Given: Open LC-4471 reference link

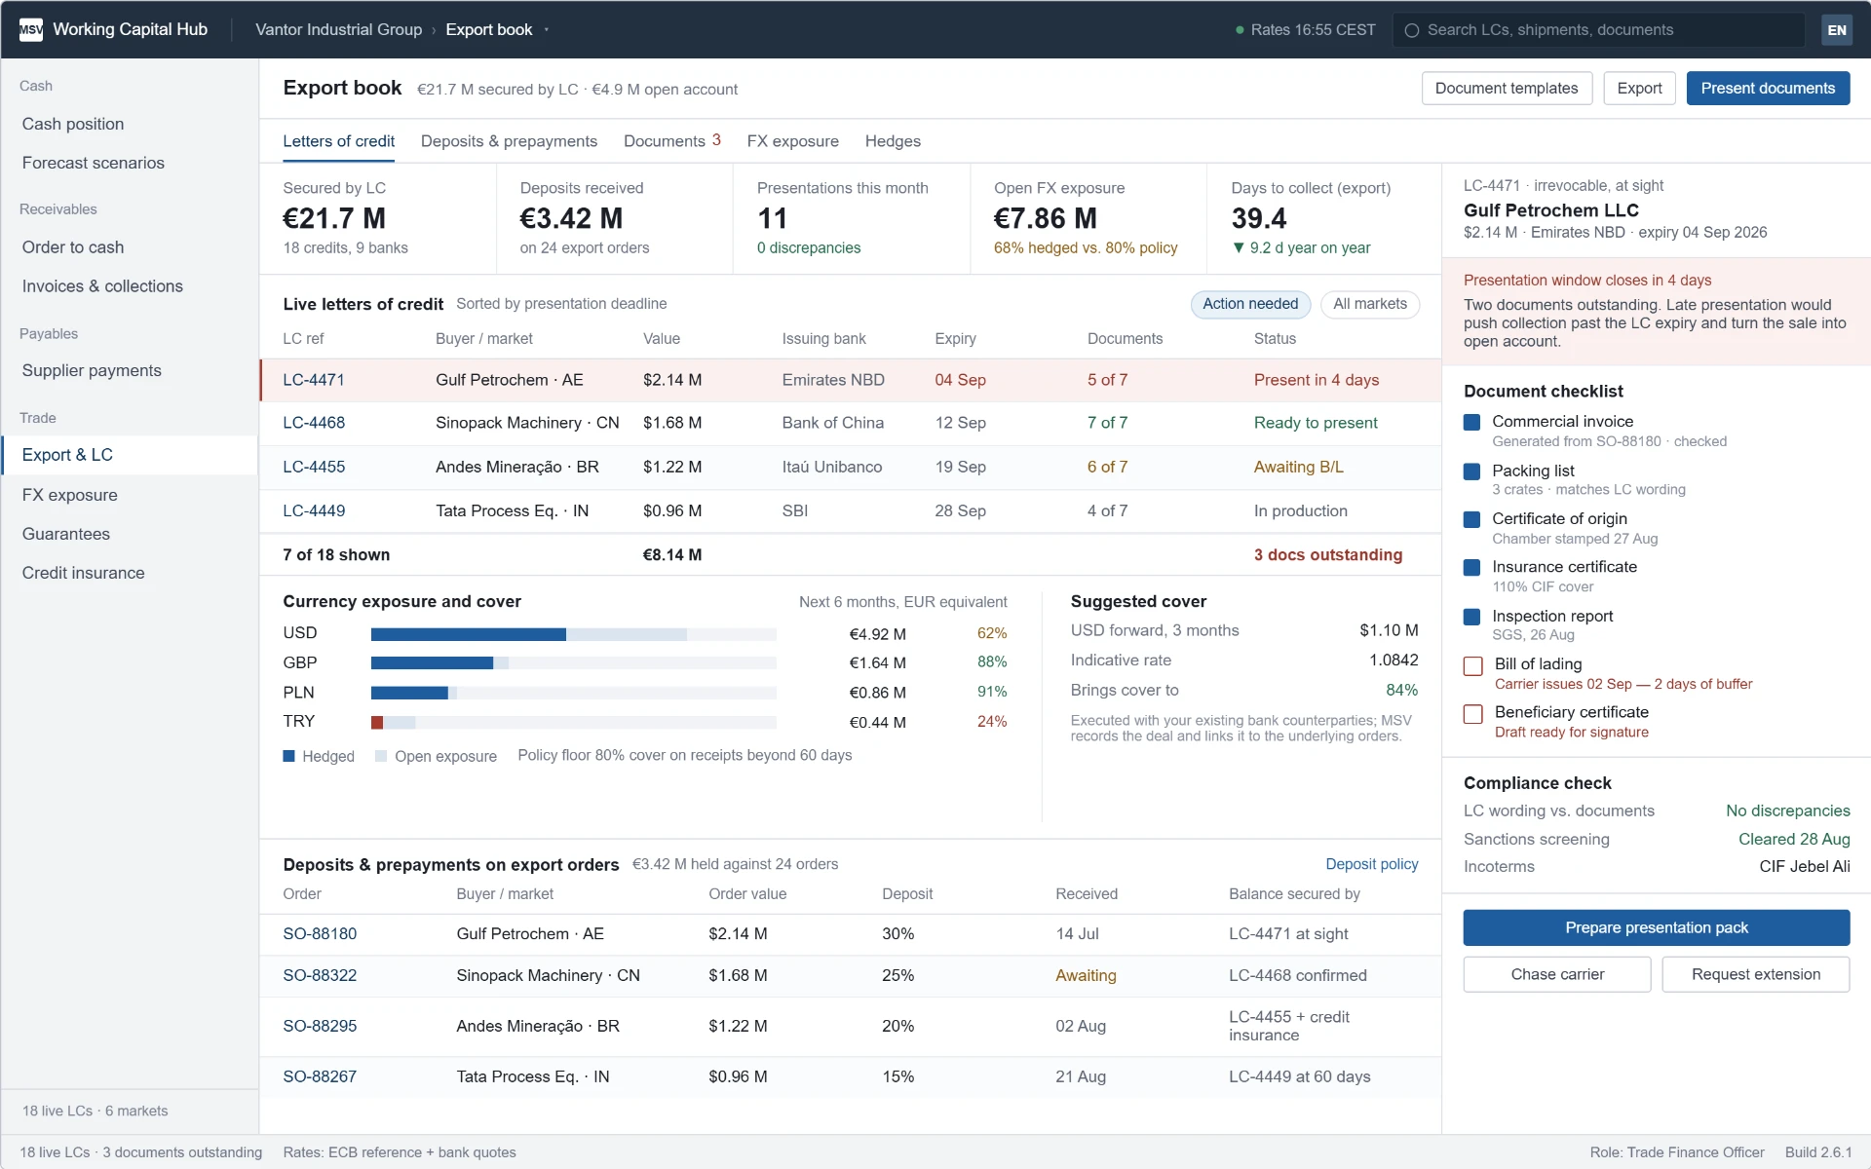Looking at the screenshot, I should [x=314, y=380].
